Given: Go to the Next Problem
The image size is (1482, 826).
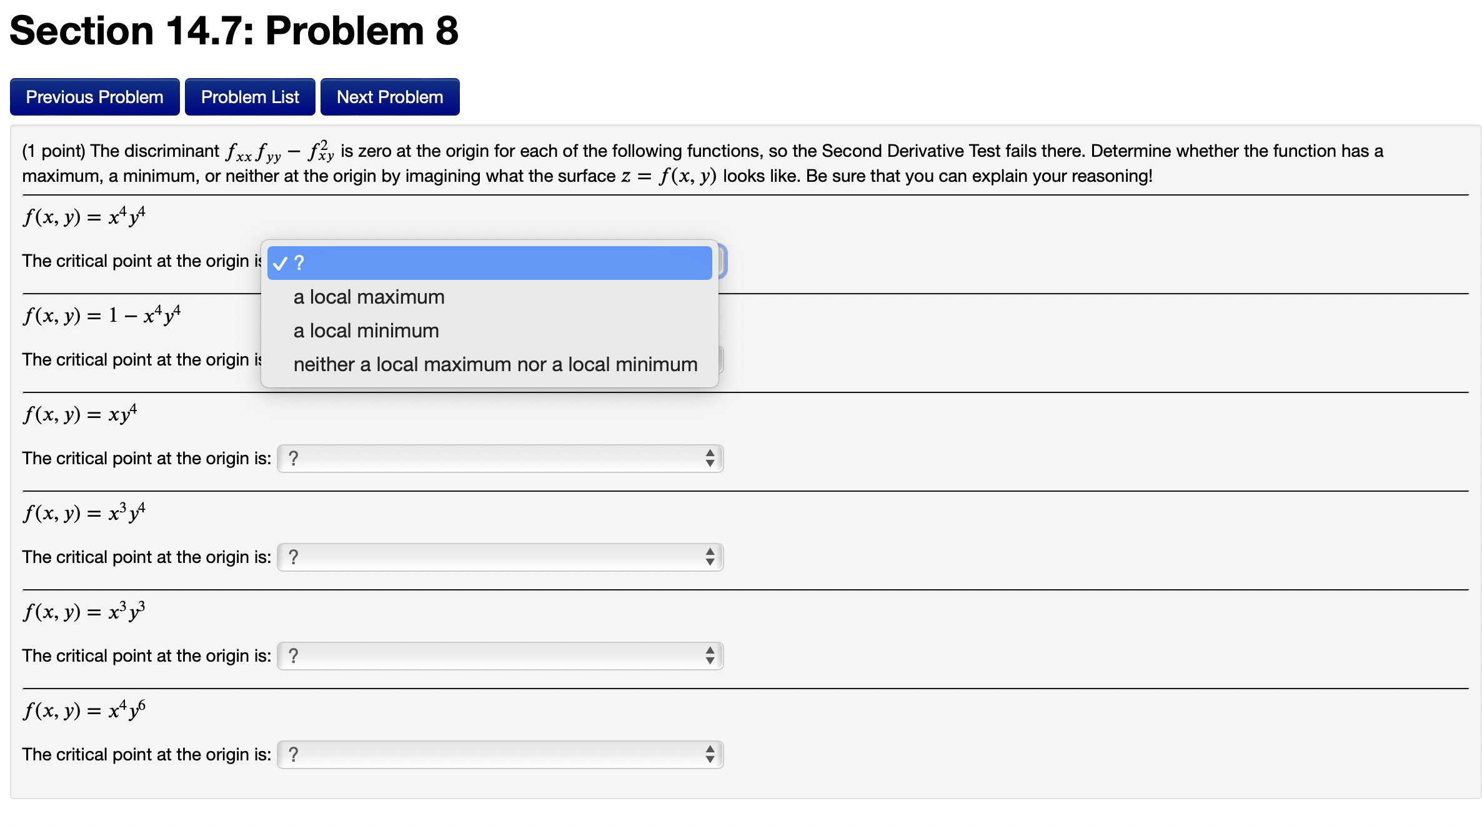Looking at the screenshot, I should pyautogui.click(x=389, y=96).
